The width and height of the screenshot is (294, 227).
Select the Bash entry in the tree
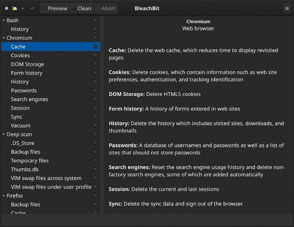click(x=12, y=20)
